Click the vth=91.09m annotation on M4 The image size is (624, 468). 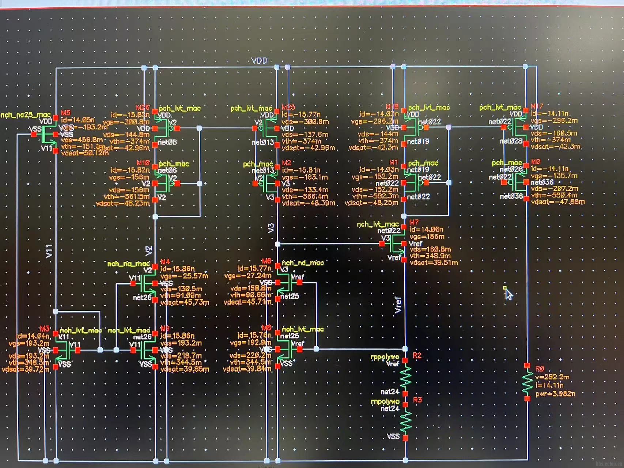point(181,295)
